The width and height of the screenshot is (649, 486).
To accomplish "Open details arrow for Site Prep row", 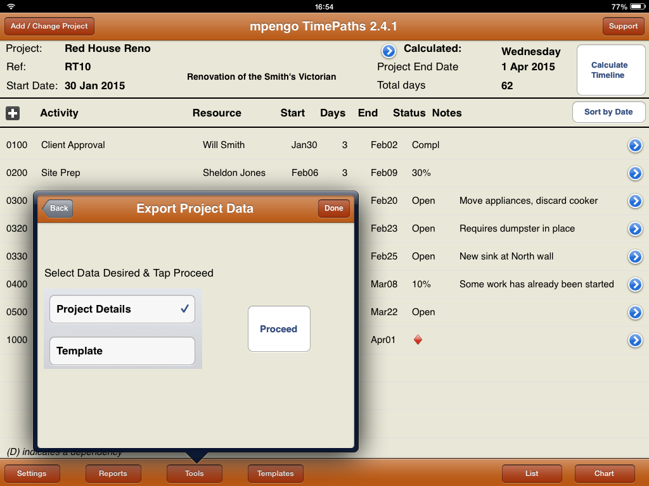I will pyautogui.click(x=635, y=173).
